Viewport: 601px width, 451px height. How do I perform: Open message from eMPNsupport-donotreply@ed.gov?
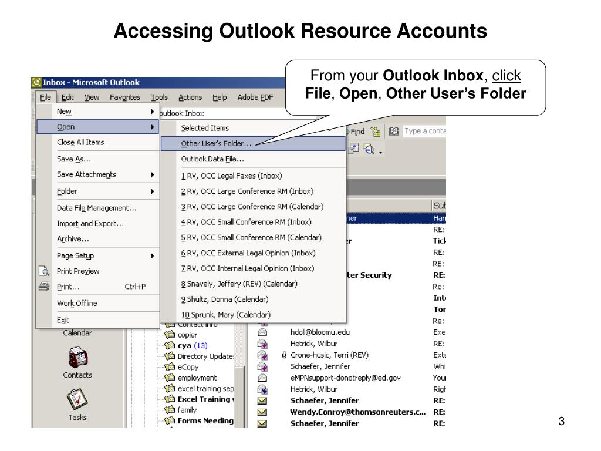click(x=345, y=378)
